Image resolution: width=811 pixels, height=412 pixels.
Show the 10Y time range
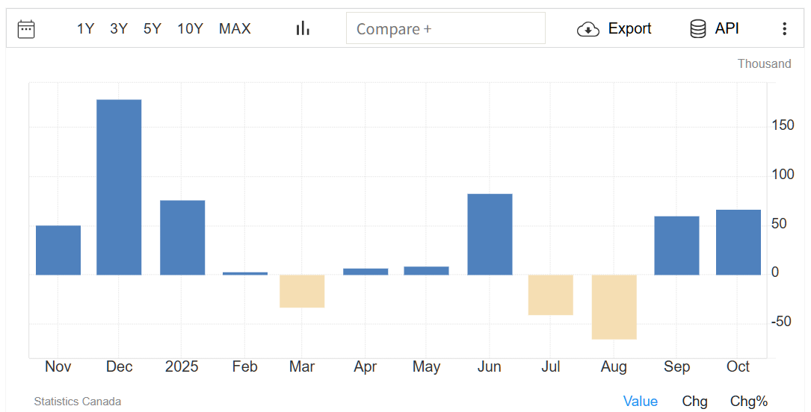click(x=190, y=29)
